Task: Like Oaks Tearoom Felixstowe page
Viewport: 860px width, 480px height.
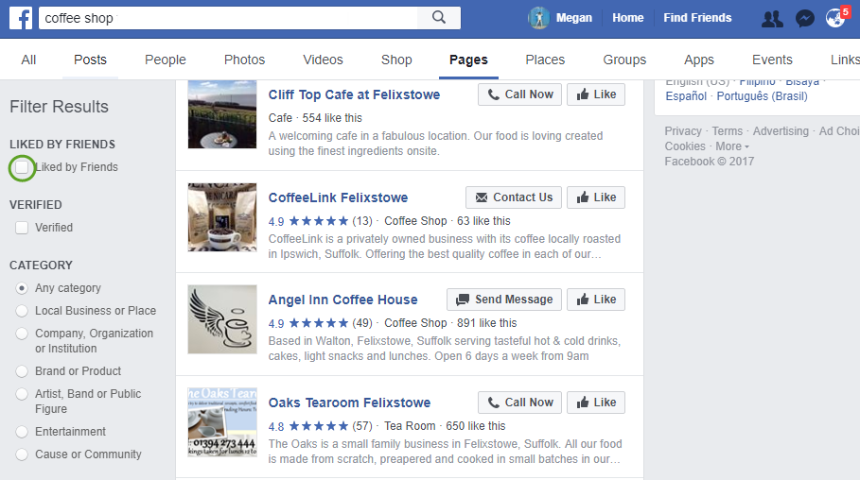Action: pos(596,403)
